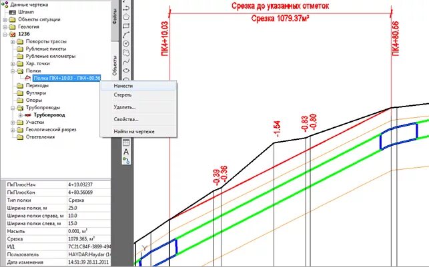Collapse the Трубопроводы node
The height and width of the screenshot is (267, 429).
point(13,108)
